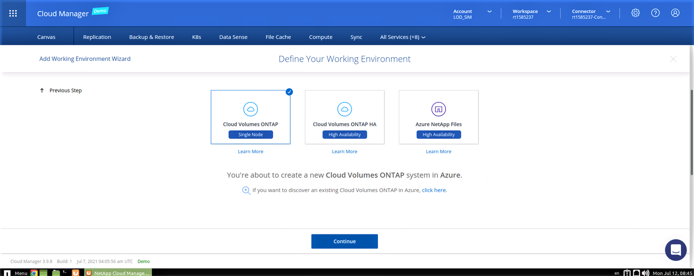Viewport: 694px width, 276px height.
Task: Select the Azure NetApp Files card
Action: tap(439, 117)
